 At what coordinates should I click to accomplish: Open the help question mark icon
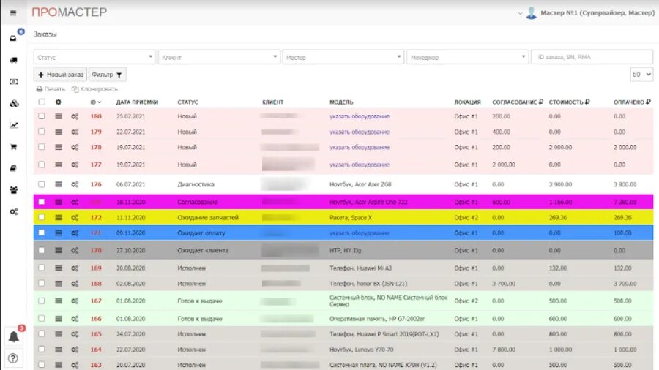pyautogui.click(x=13, y=358)
